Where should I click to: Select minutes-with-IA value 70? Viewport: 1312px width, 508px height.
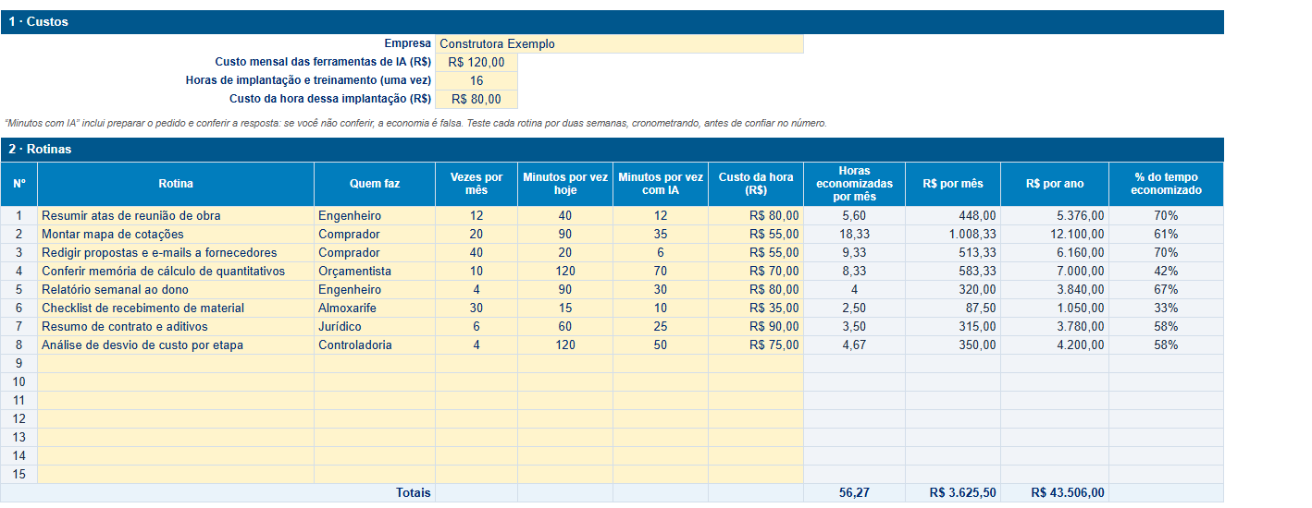point(661,271)
